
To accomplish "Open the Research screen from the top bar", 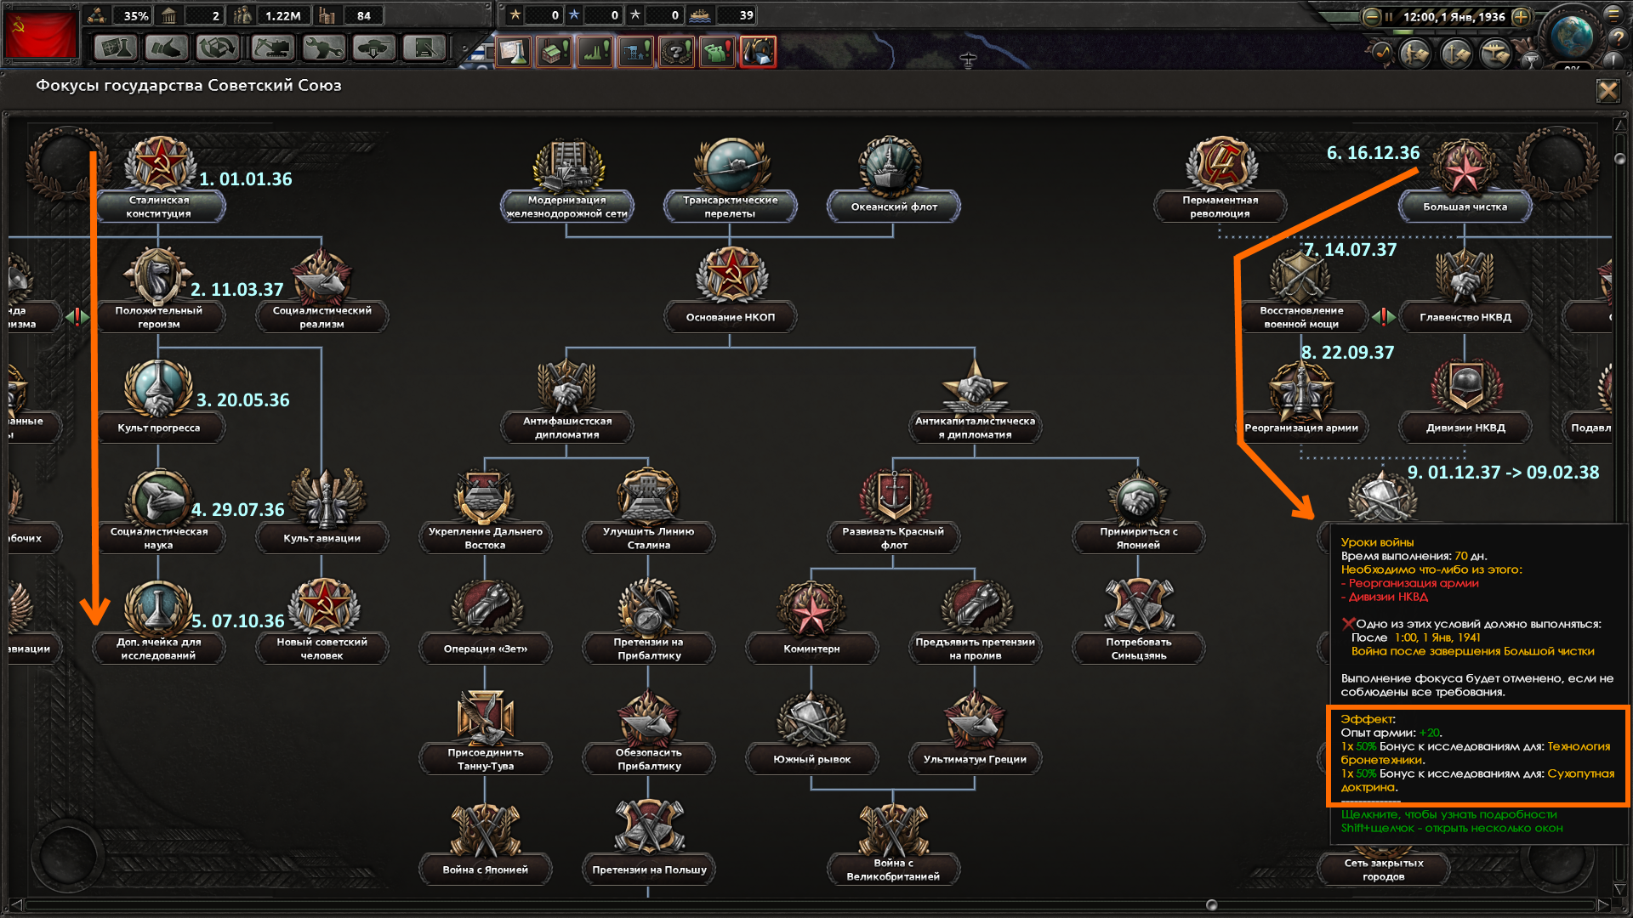I will click(116, 48).
